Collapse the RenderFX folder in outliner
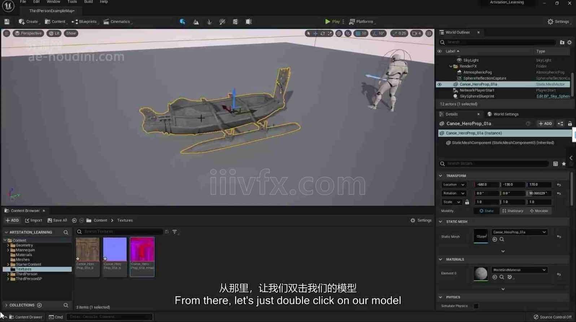The image size is (576, 322). (450, 66)
